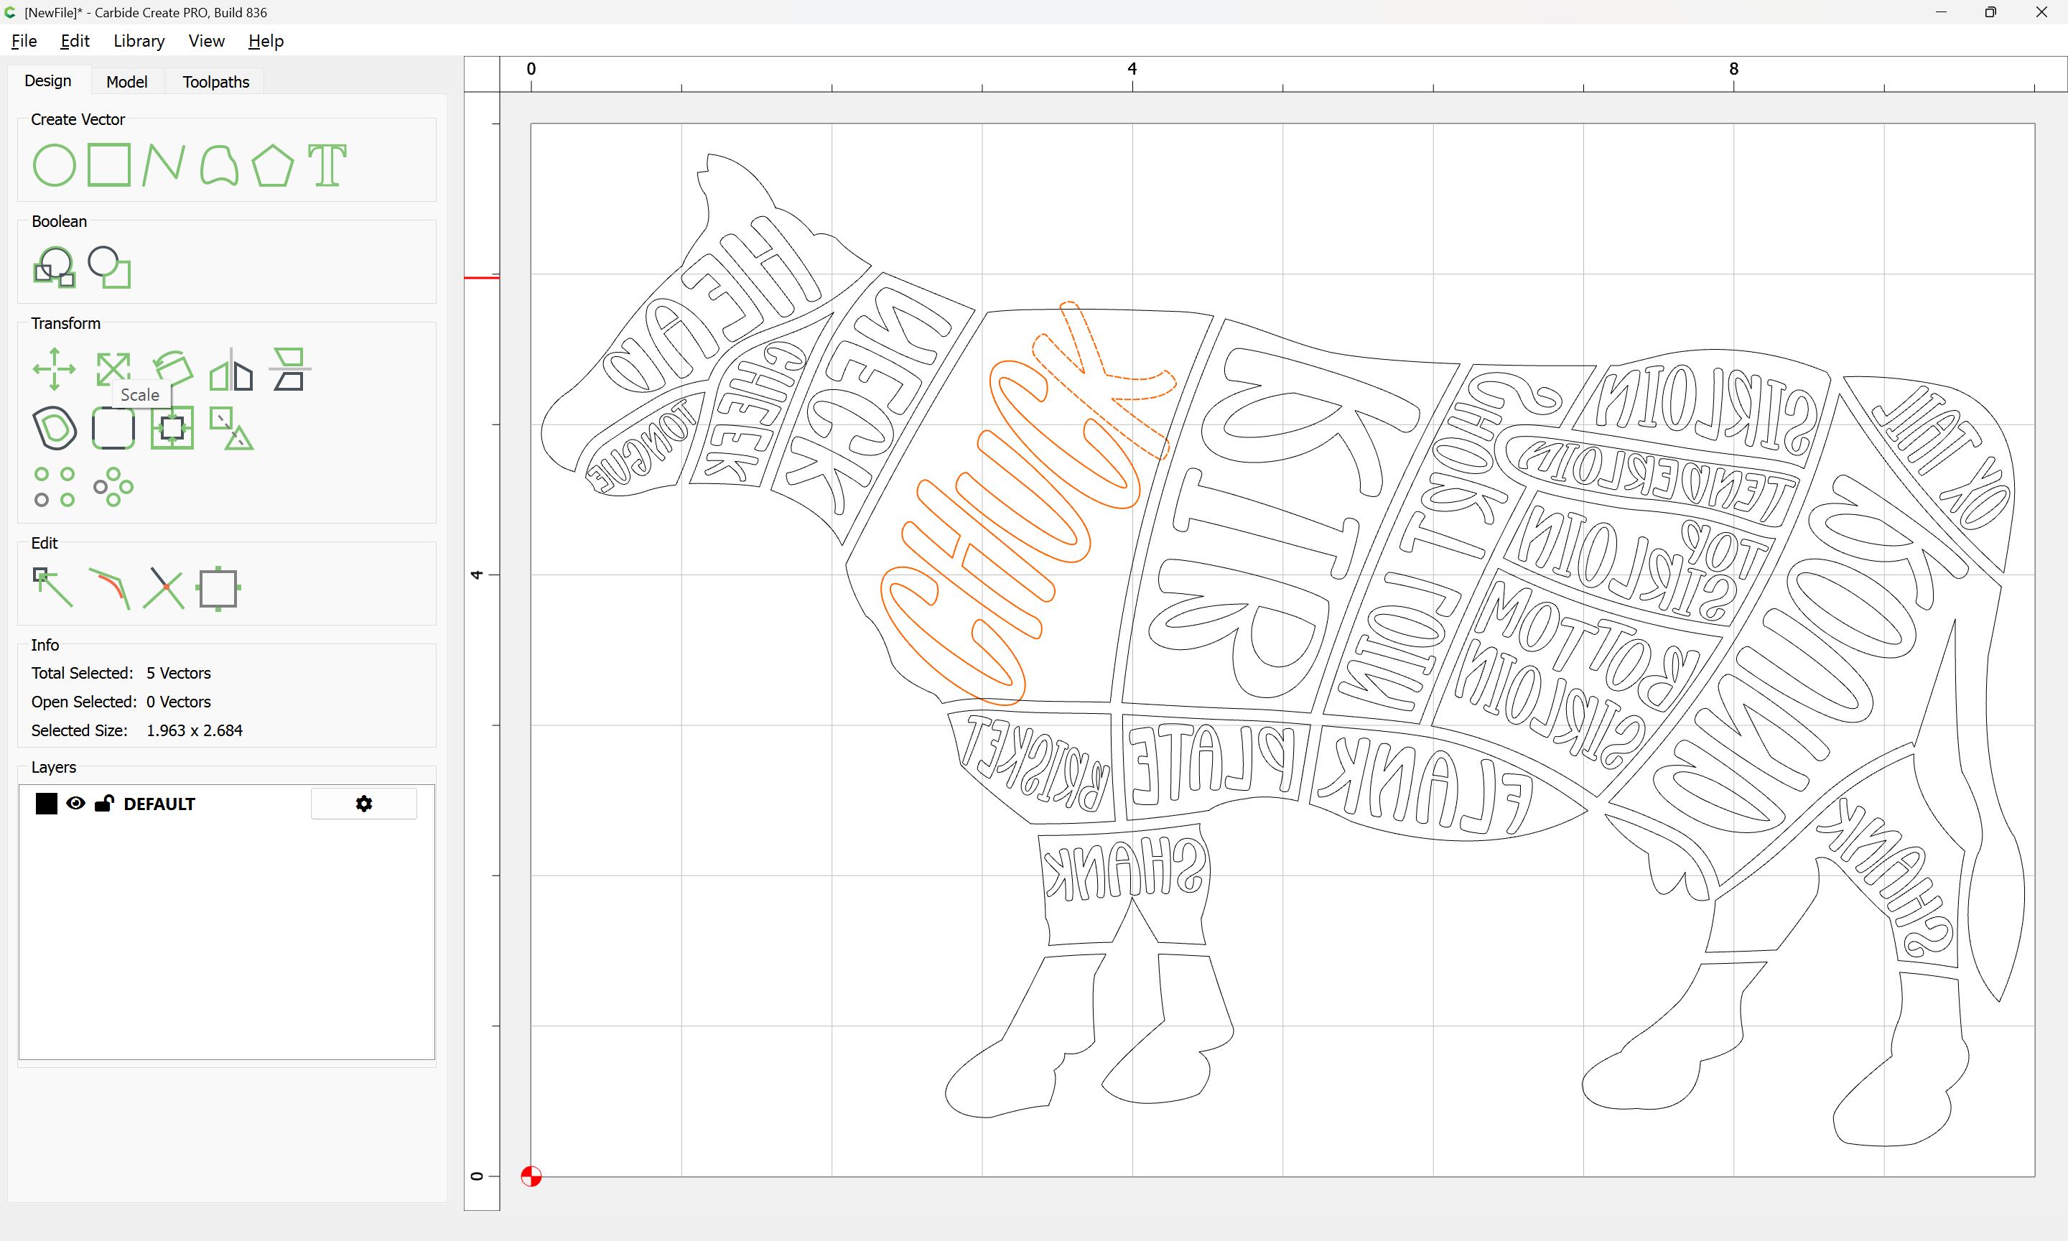Select the Circle create vector tool
The height and width of the screenshot is (1241, 2068).
pyautogui.click(x=55, y=164)
